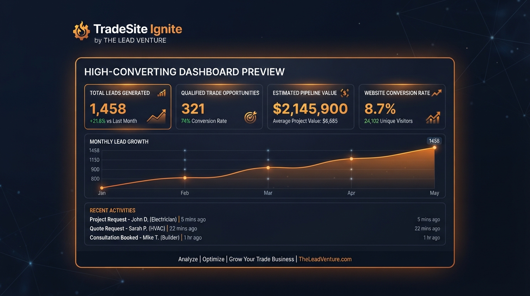The height and width of the screenshot is (296, 530).
Task: Click the rising arrow icon in Total Leads card
Action: (156, 116)
